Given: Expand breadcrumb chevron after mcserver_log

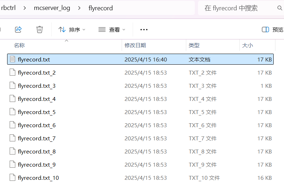Looking at the screenshot, I should pos(79,8).
